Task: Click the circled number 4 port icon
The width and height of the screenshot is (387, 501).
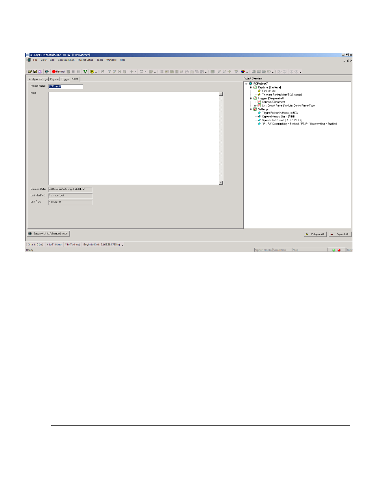Action: [297, 71]
